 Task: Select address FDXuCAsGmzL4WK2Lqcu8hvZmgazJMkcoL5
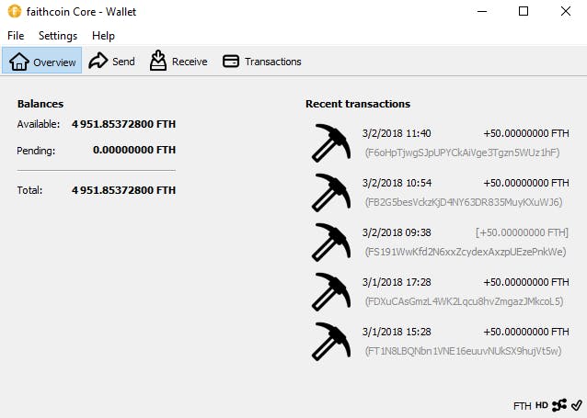pyautogui.click(x=465, y=301)
